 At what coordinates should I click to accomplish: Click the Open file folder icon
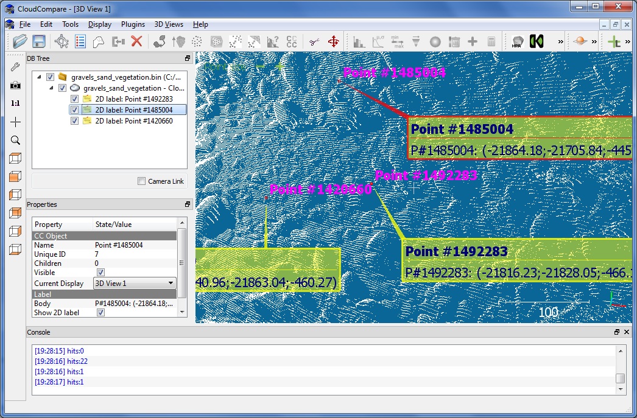point(20,41)
